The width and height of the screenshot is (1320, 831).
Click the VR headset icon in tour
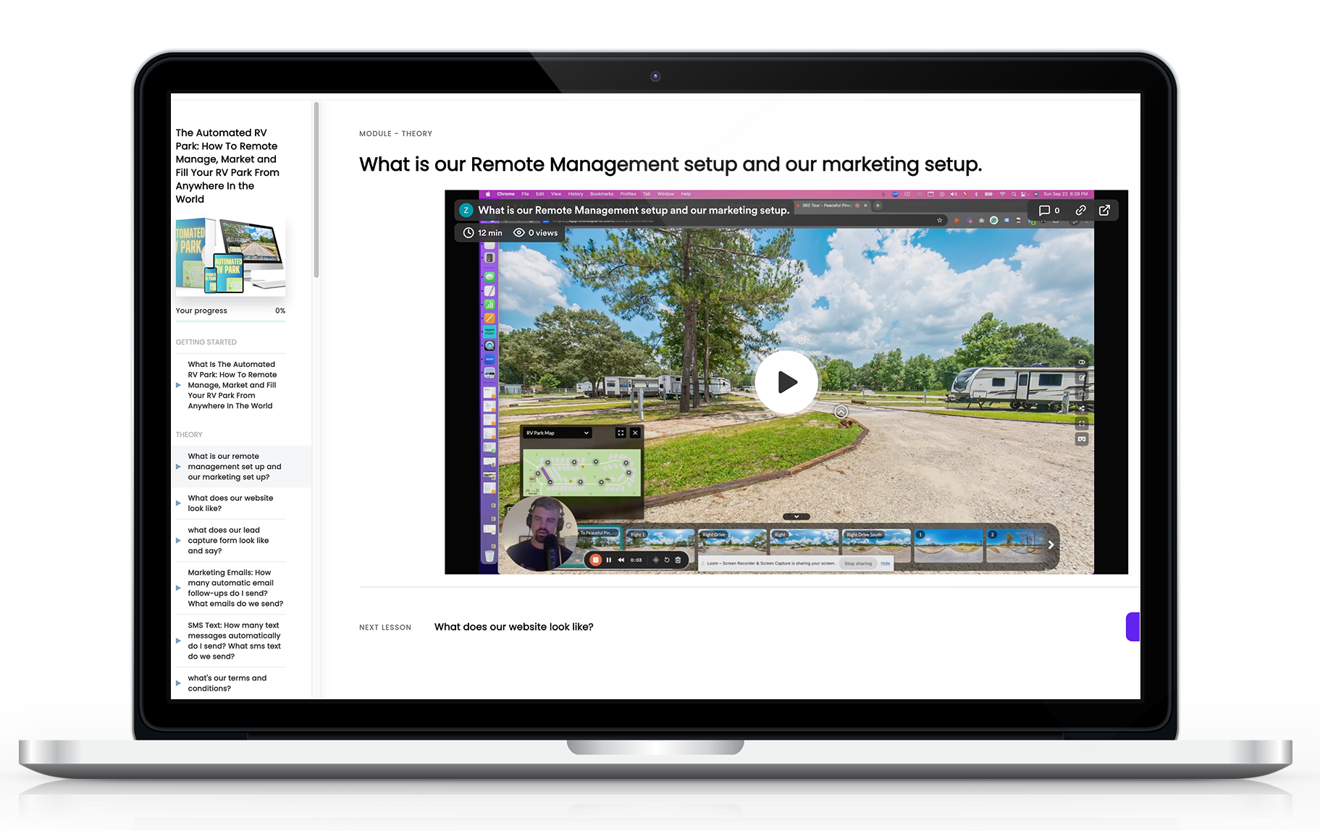coord(1082,439)
